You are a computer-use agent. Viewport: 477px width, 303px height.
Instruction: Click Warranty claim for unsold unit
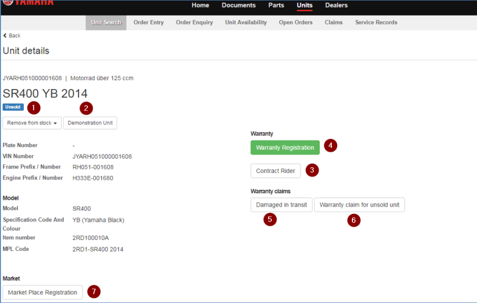[359, 205]
